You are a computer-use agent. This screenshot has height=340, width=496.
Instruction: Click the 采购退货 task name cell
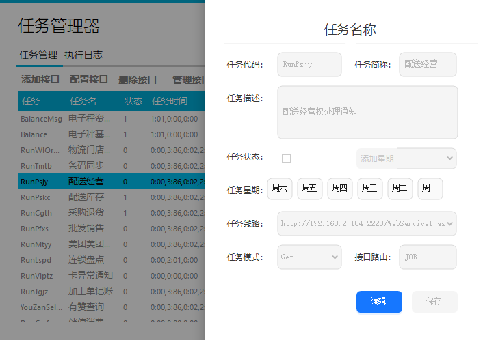(x=86, y=213)
